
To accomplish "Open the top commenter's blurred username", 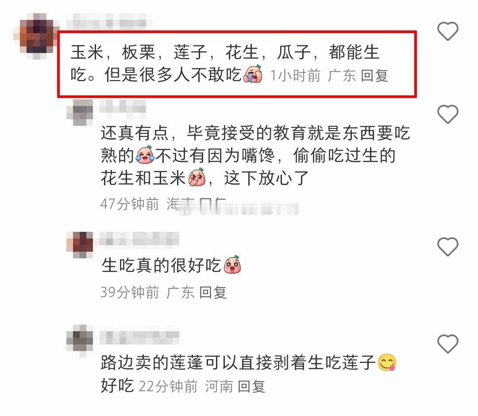I will (109, 22).
